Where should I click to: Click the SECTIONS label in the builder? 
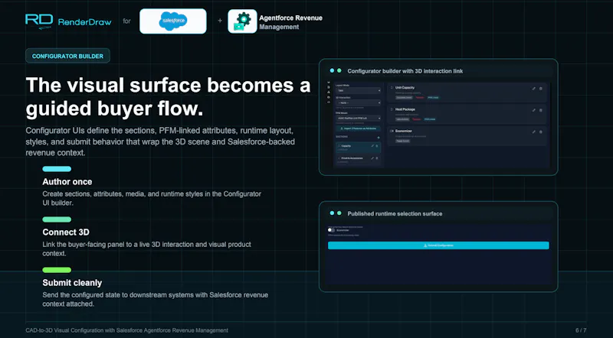pos(342,137)
